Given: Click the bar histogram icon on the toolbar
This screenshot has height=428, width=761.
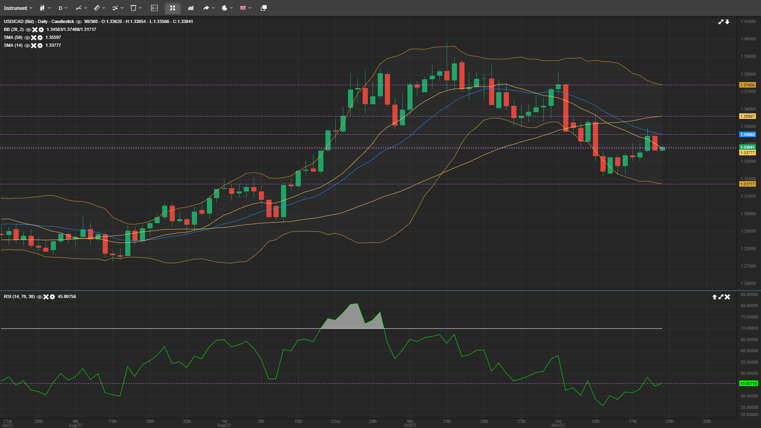Looking at the screenshot, I should 191,8.
